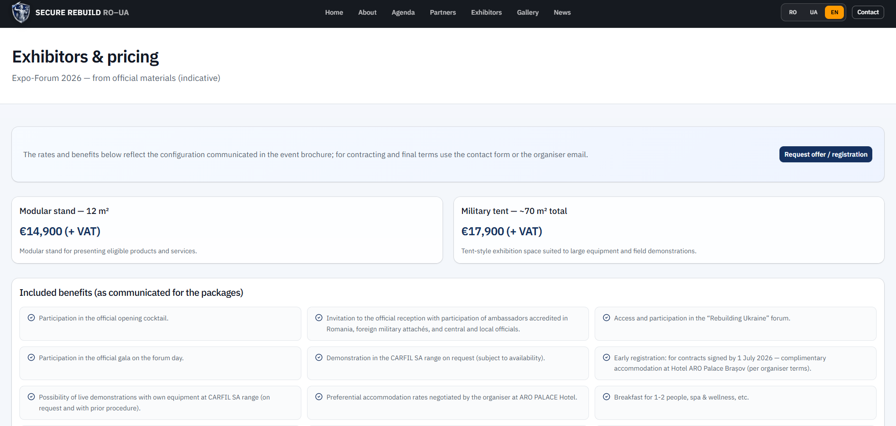The image size is (896, 426).
Task: Click 'Participation in the official opening cocktail' text
Action: point(104,318)
